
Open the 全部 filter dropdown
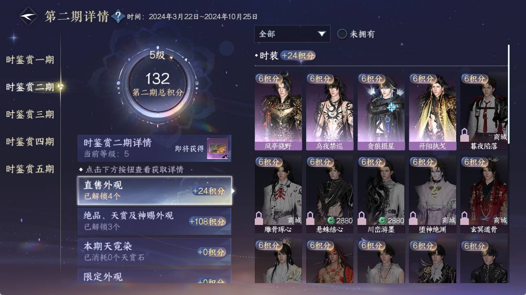(292, 34)
